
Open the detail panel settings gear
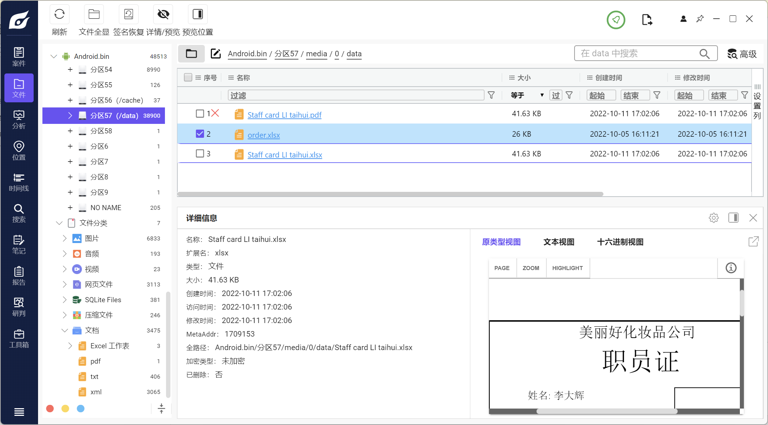[714, 218]
